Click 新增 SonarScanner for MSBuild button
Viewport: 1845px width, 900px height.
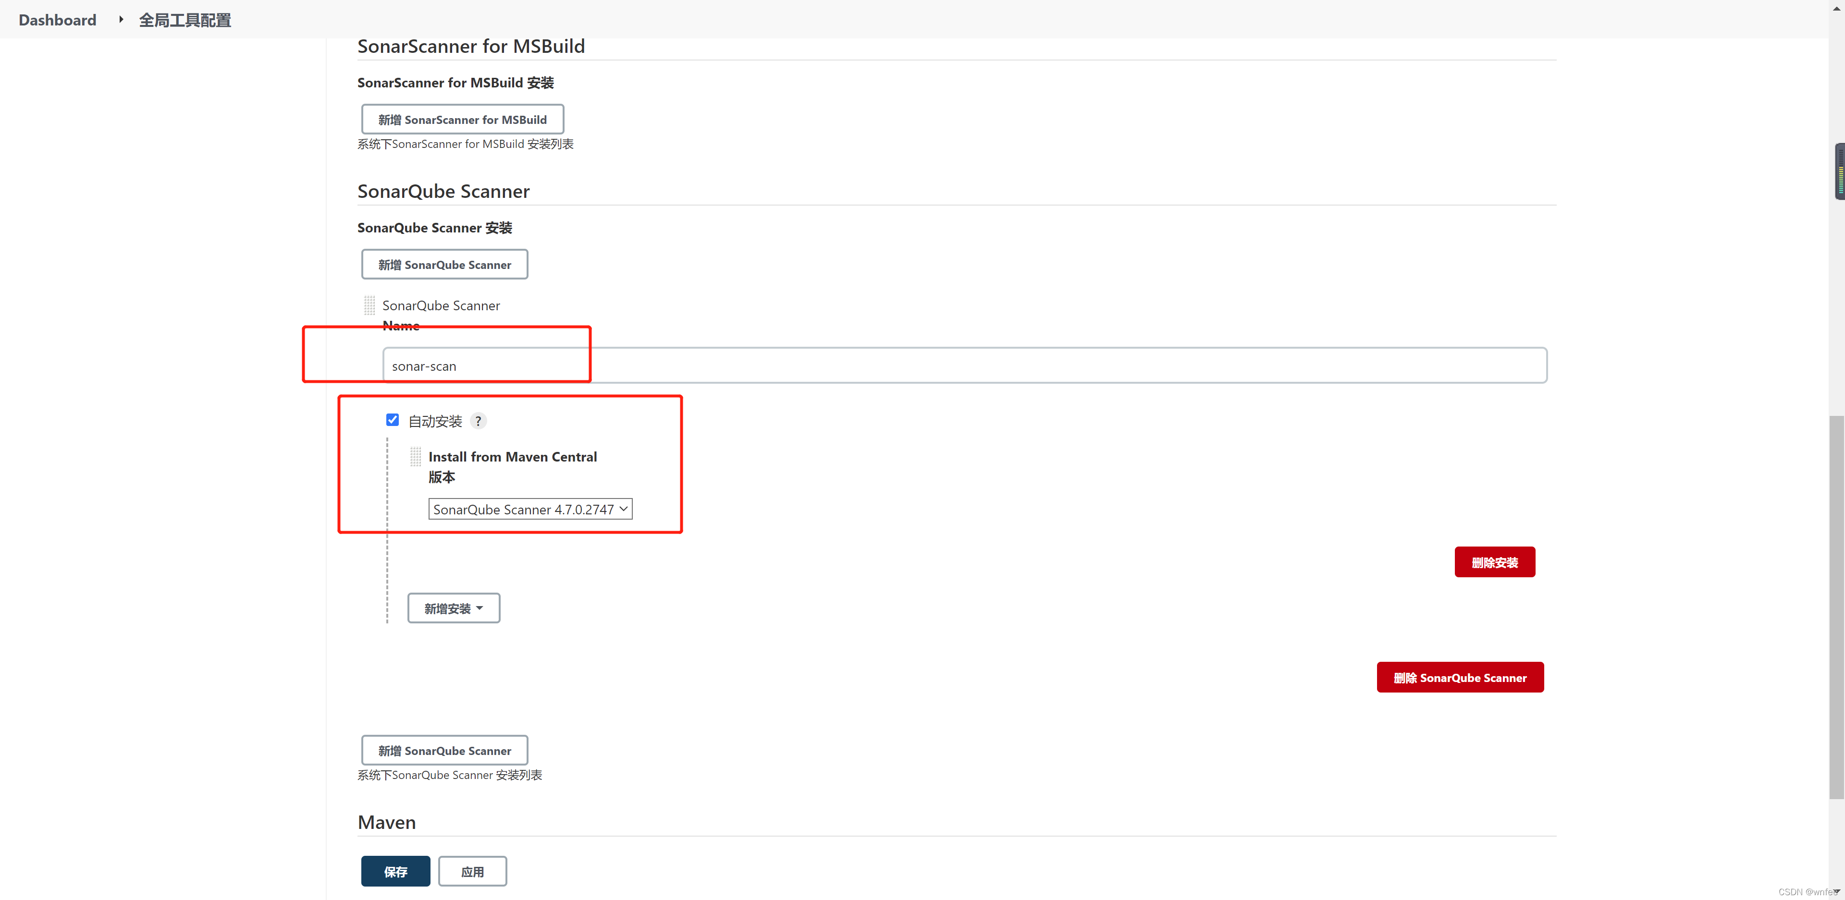click(462, 120)
